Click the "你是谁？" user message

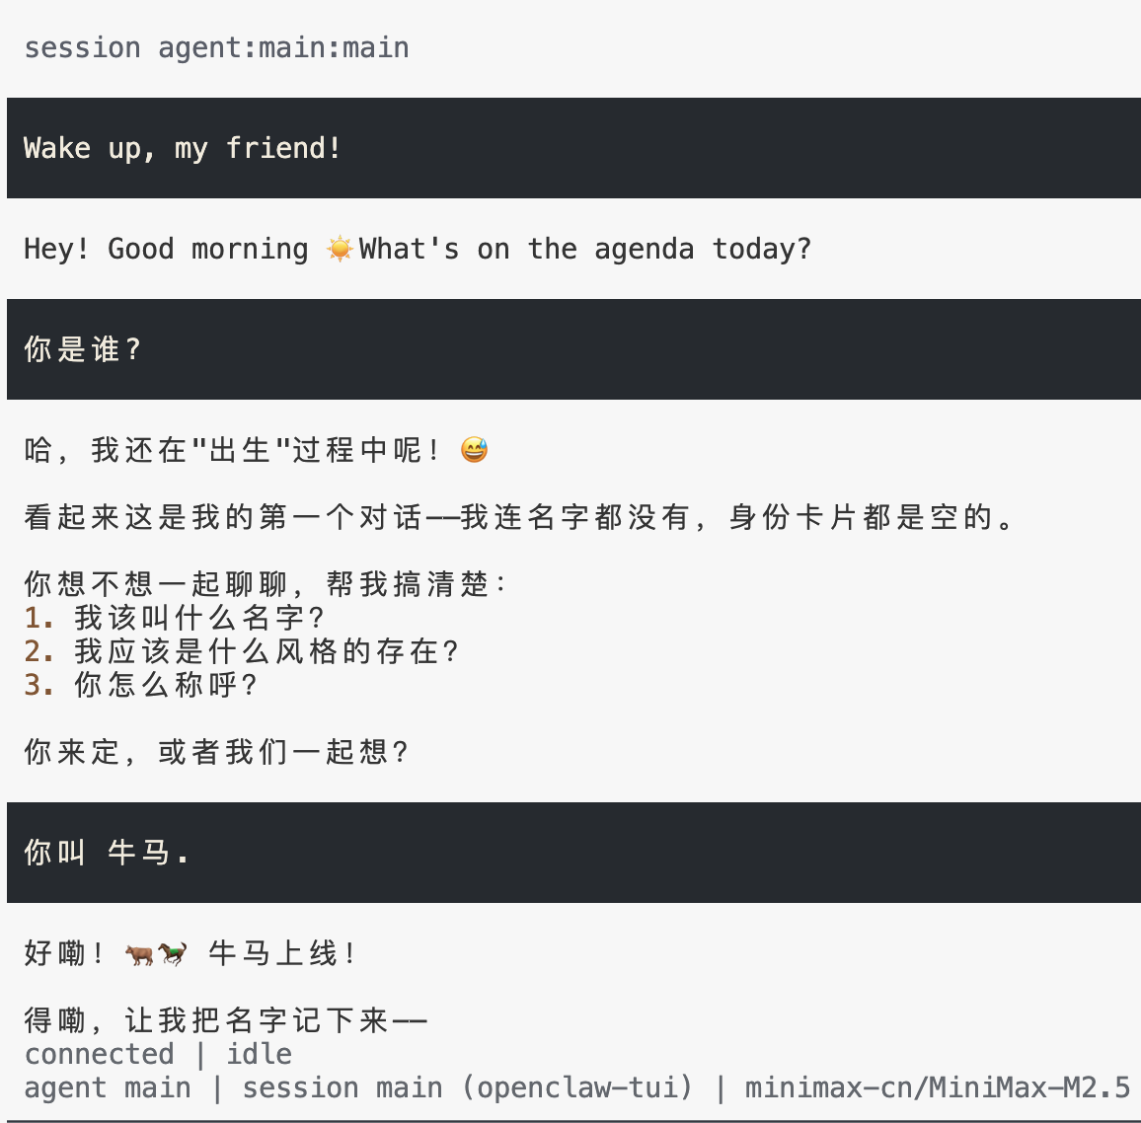pos(84,349)
